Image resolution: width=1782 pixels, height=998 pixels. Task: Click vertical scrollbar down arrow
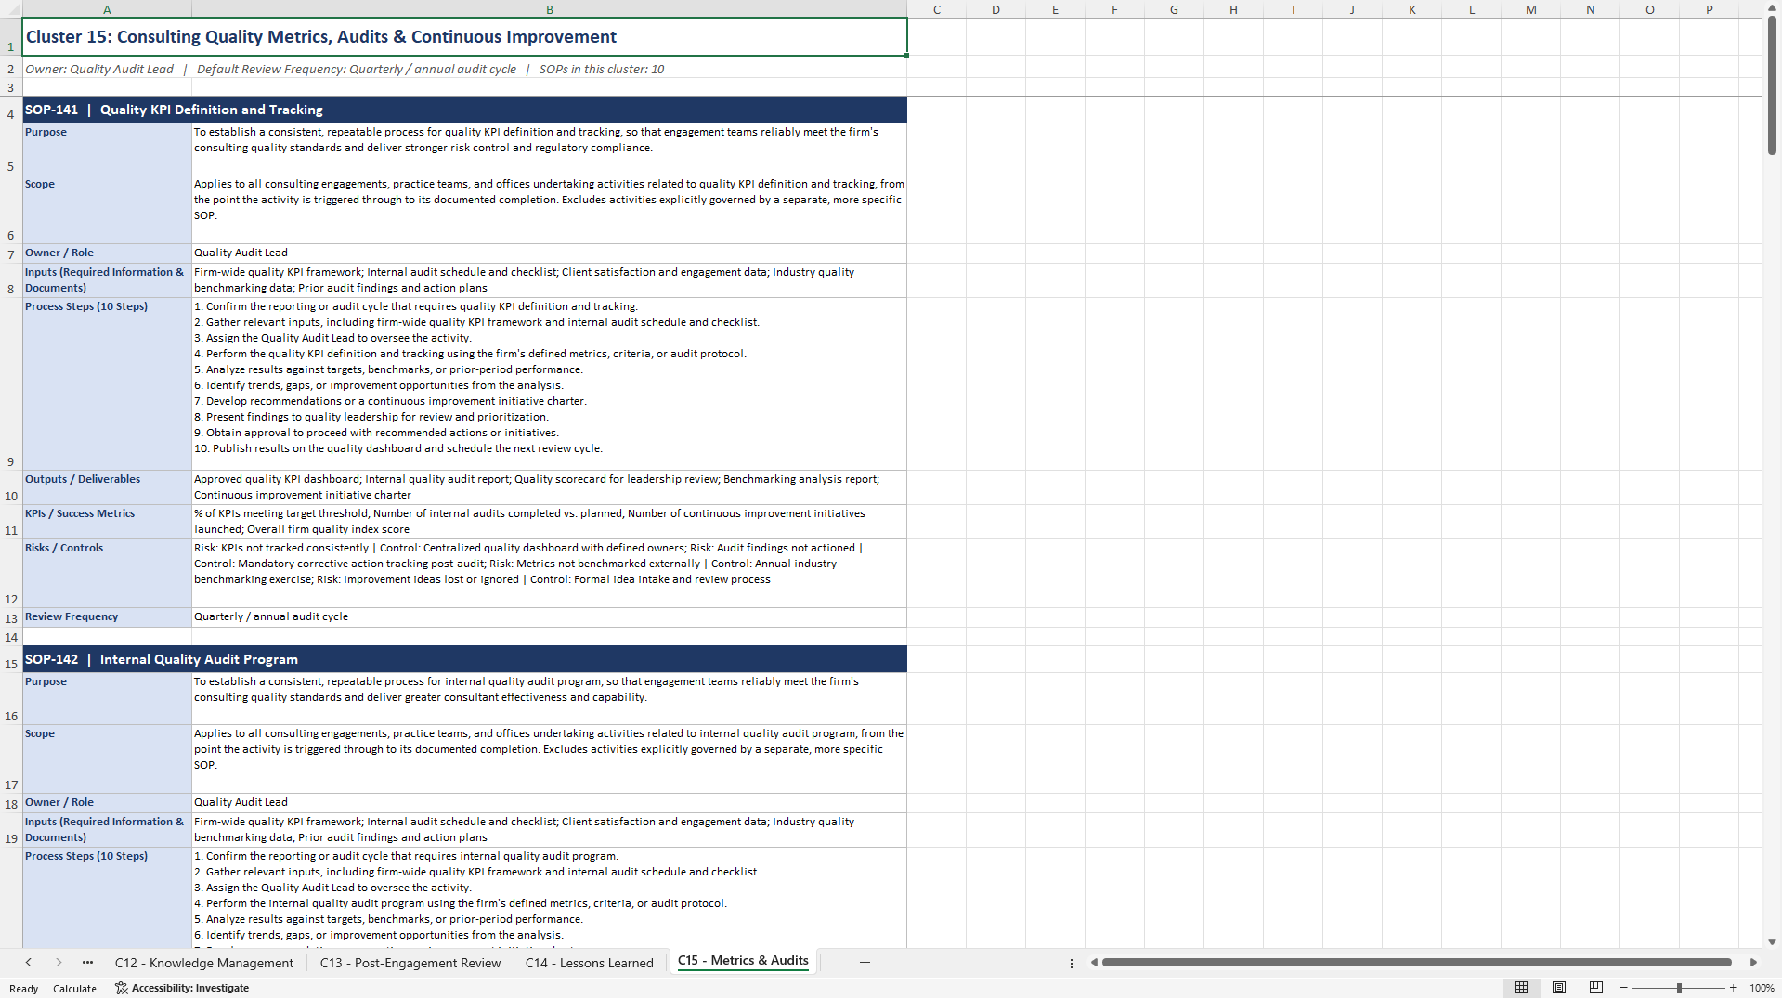tap(1772, 941)
